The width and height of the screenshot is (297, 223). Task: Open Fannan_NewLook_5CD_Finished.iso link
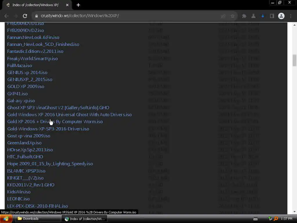click(43, 44)
